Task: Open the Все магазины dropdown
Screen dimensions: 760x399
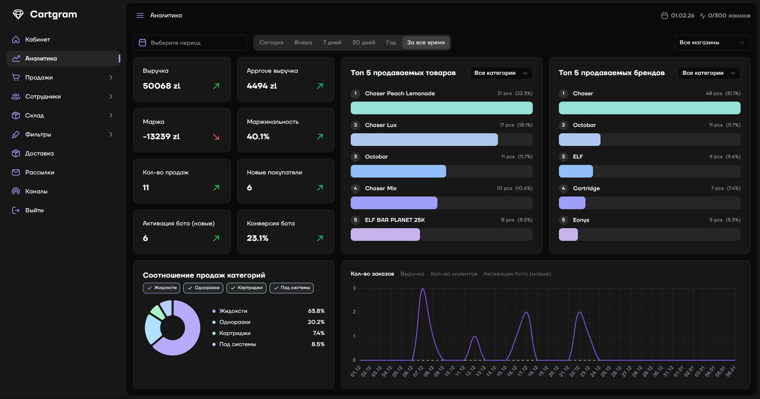Action: [x=712, y=43]
